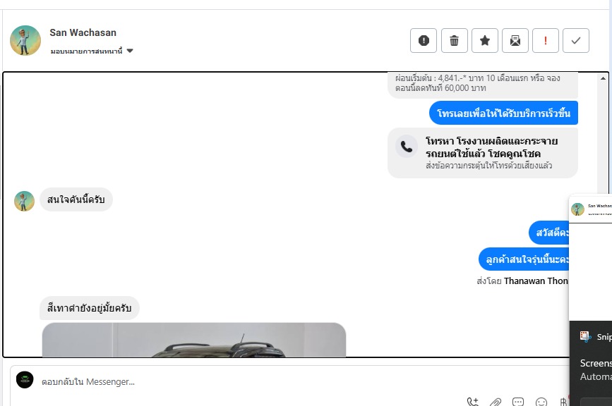This screenshot has width=612, height=406.
Task: Delete conversation using the trash icon
Action: tap(455, 40)
